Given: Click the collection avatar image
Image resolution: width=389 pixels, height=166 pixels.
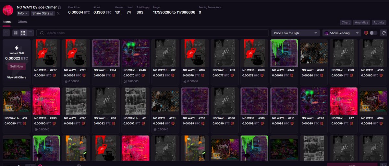Looking at the screenshot, I should click(8, 10).
